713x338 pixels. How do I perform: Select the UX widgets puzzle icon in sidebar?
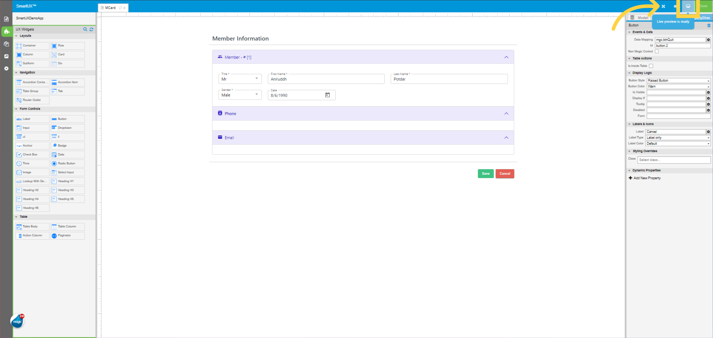6,31
